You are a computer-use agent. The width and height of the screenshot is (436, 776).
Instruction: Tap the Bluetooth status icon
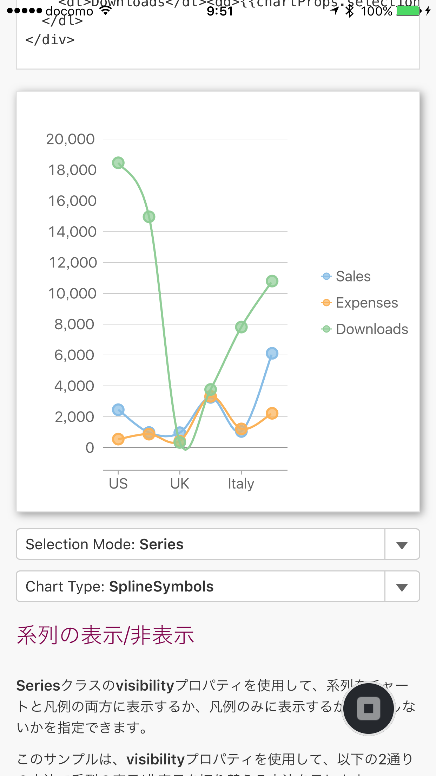click(x=349, y=11)
